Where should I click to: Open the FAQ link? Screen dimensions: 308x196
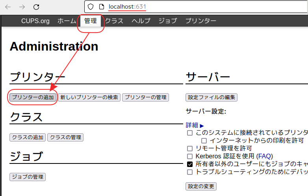click(x=265, y=156)
